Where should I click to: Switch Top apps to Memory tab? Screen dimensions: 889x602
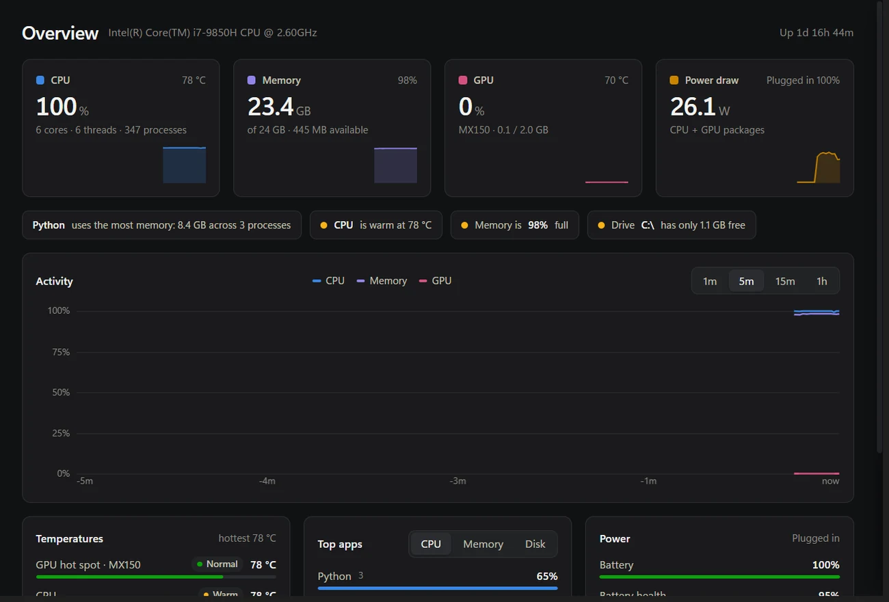pyautogui.click(x=483, y=544)
